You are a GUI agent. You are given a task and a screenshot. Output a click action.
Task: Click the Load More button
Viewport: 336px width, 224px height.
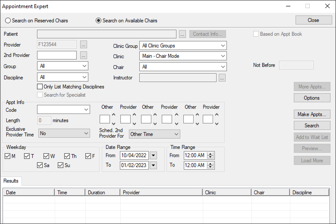tap(312, 160)
